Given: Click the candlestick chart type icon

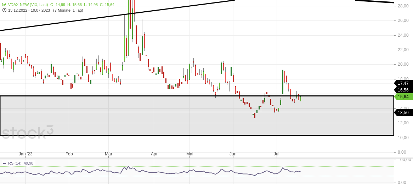Looking at the screenshot, I should (x=4, y=5).
